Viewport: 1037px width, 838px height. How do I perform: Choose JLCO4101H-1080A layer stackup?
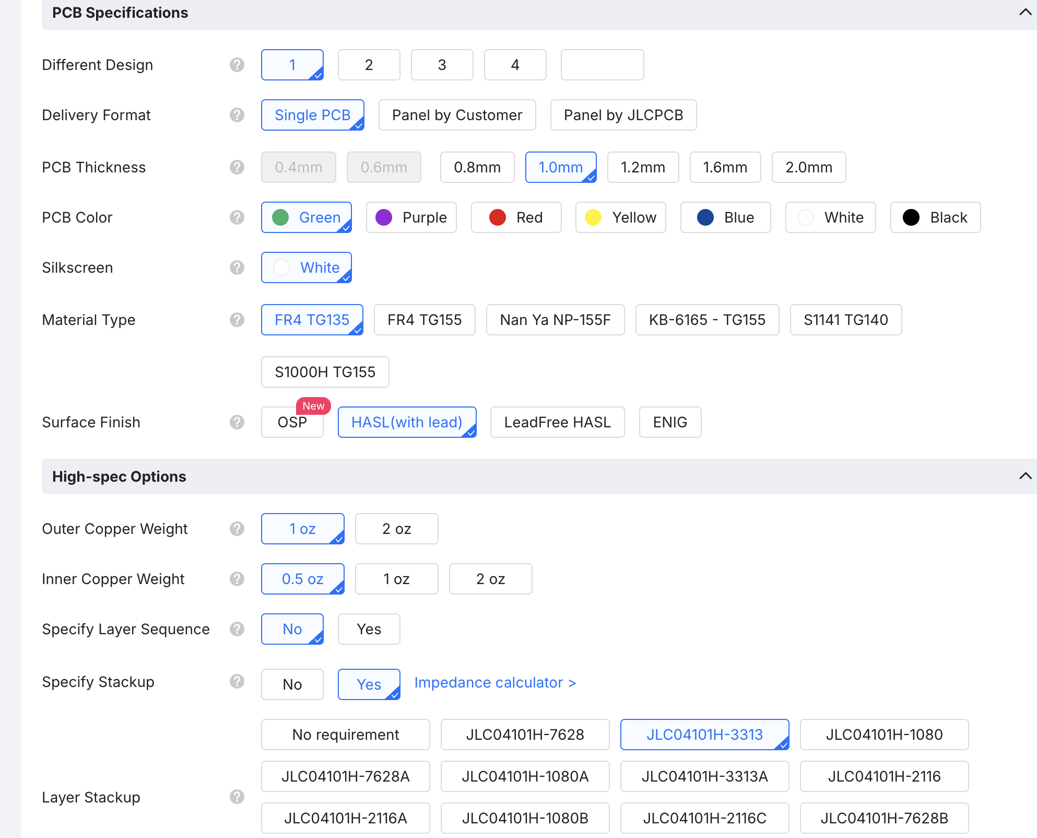(525, 776)
